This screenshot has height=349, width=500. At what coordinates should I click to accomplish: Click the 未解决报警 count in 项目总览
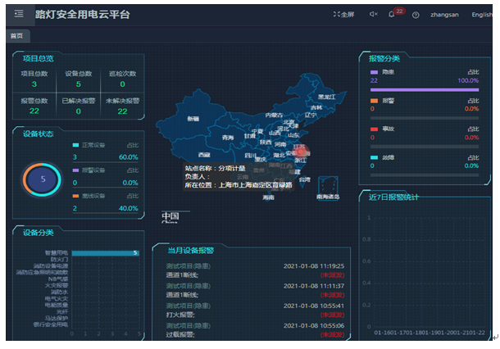[x=122, y=111]
